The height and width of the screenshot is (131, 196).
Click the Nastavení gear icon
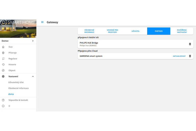(3, 77)
